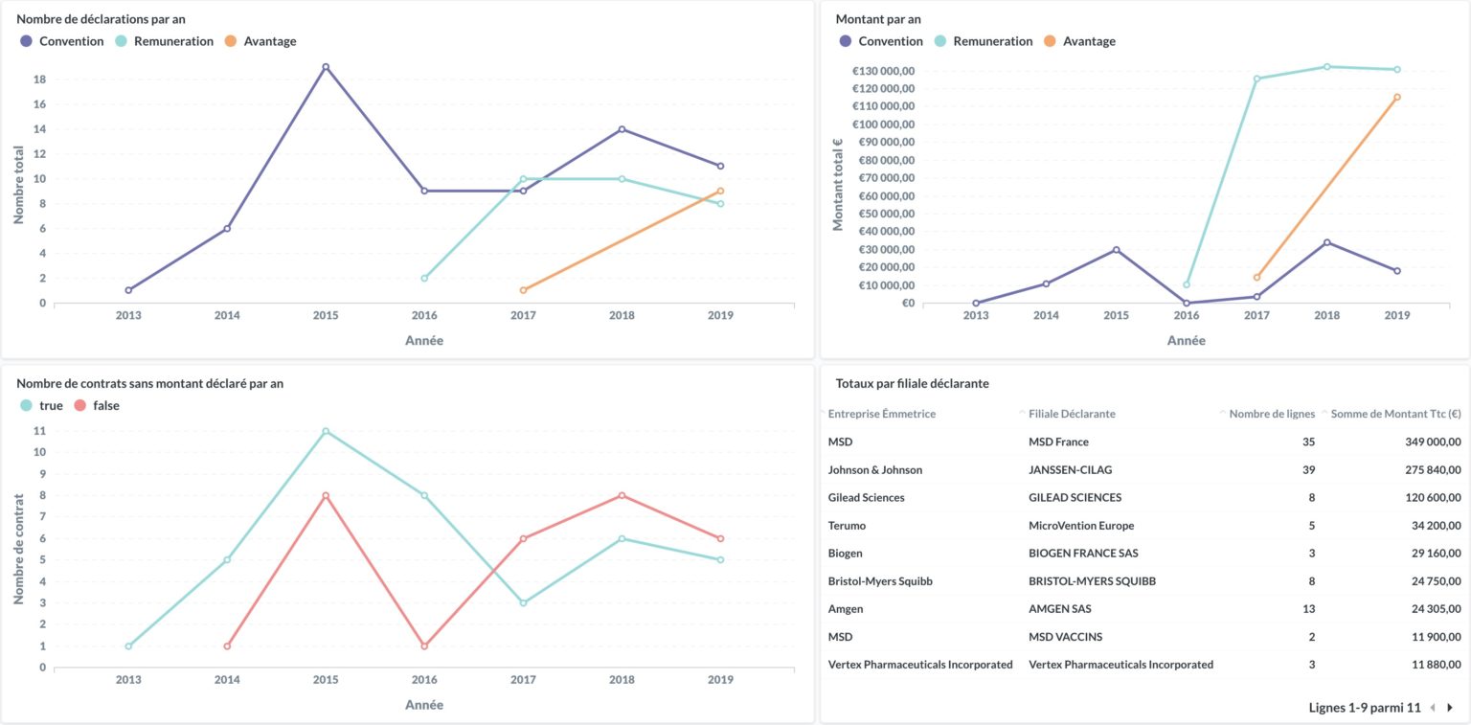Toggle Avantage series in the Nombre de déclarations legend
Screen dimensions: 1471x725
(x=260, y=41)
